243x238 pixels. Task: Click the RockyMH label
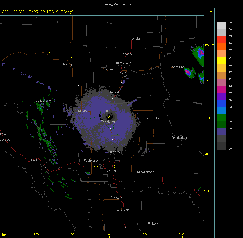69,64
